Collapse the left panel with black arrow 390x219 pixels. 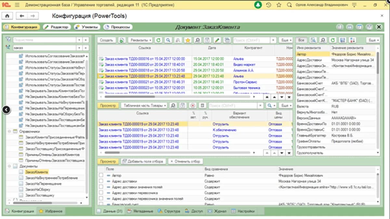pyautogui.click(x=6, y=110)
